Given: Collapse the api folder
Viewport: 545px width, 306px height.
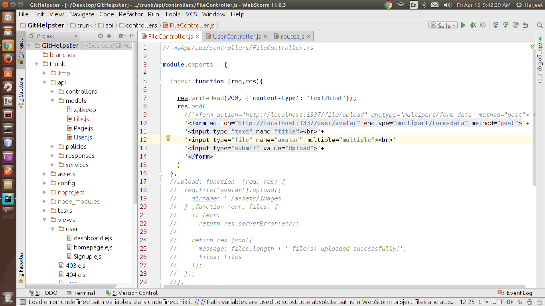Looking at the screenshot, I should pos(44,82).
